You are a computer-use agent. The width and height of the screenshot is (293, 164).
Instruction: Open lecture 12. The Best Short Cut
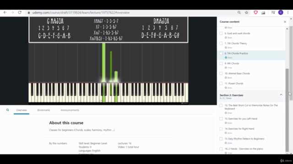(x=251, y=107)
